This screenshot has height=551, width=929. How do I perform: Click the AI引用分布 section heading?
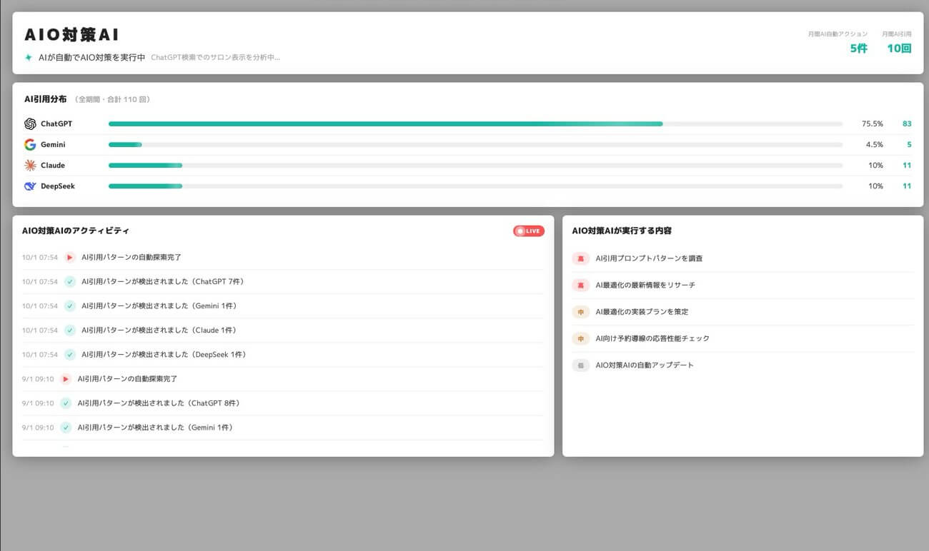pyautogui.click(x=46, y=99)
